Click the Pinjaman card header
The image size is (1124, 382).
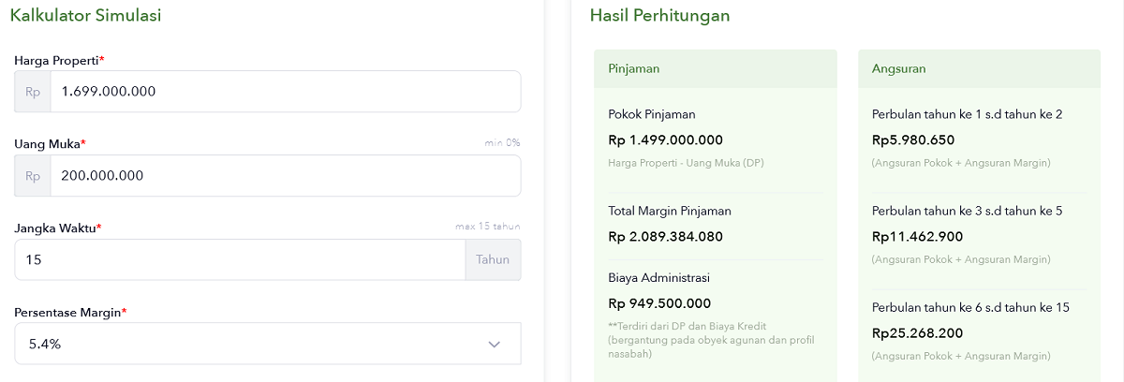[716, 68]
